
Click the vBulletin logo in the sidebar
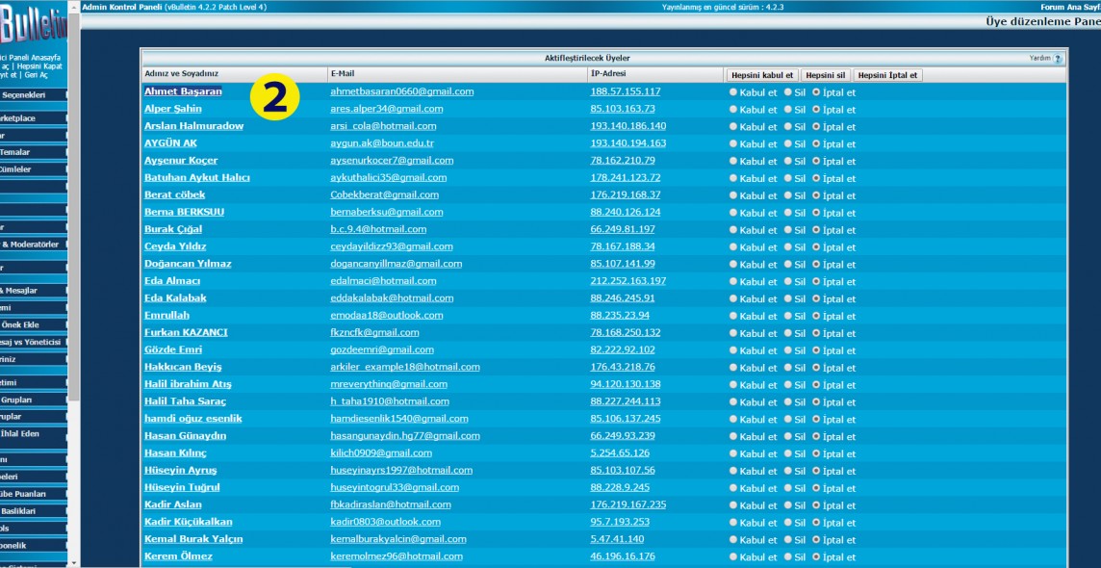click(x=34, y=25)
